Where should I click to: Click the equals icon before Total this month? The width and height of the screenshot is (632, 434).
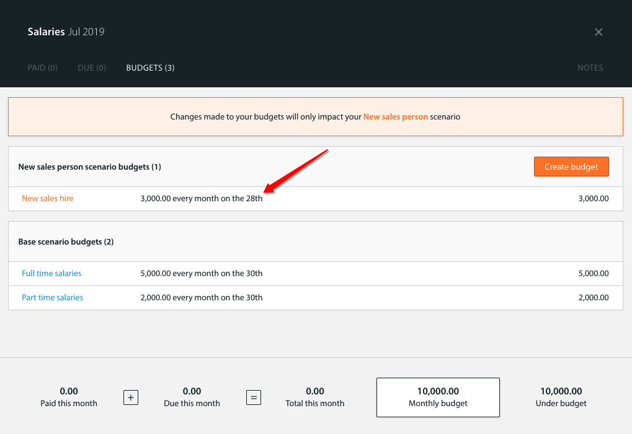pyautogui.click(x=253, y=397)
